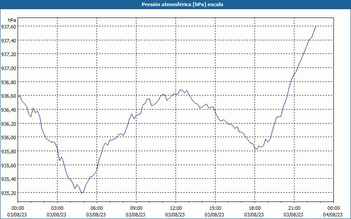Select the 935,60 y-axis value

(x=8, y=166)
